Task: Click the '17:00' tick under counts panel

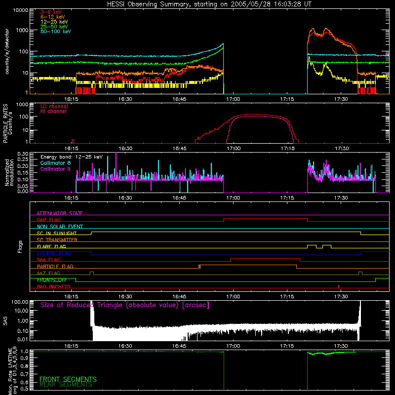Action: [x=233, y=99]
